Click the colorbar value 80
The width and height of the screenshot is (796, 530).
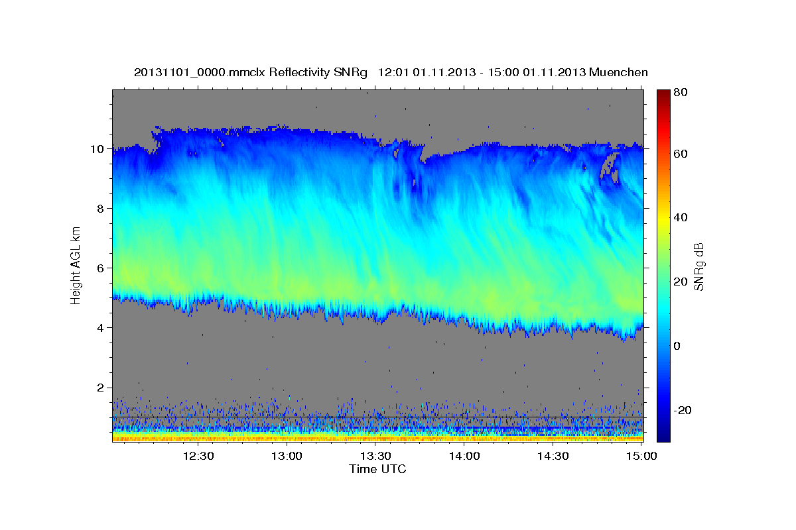(680, 93)
